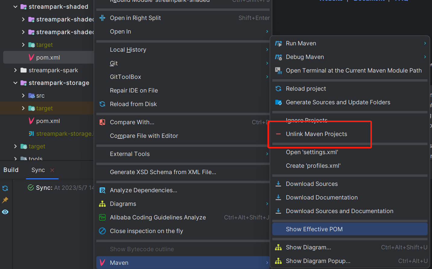Open the GitToolBox submenu
This screenshot has width=432, height=269.
click(x=183, y=77)
